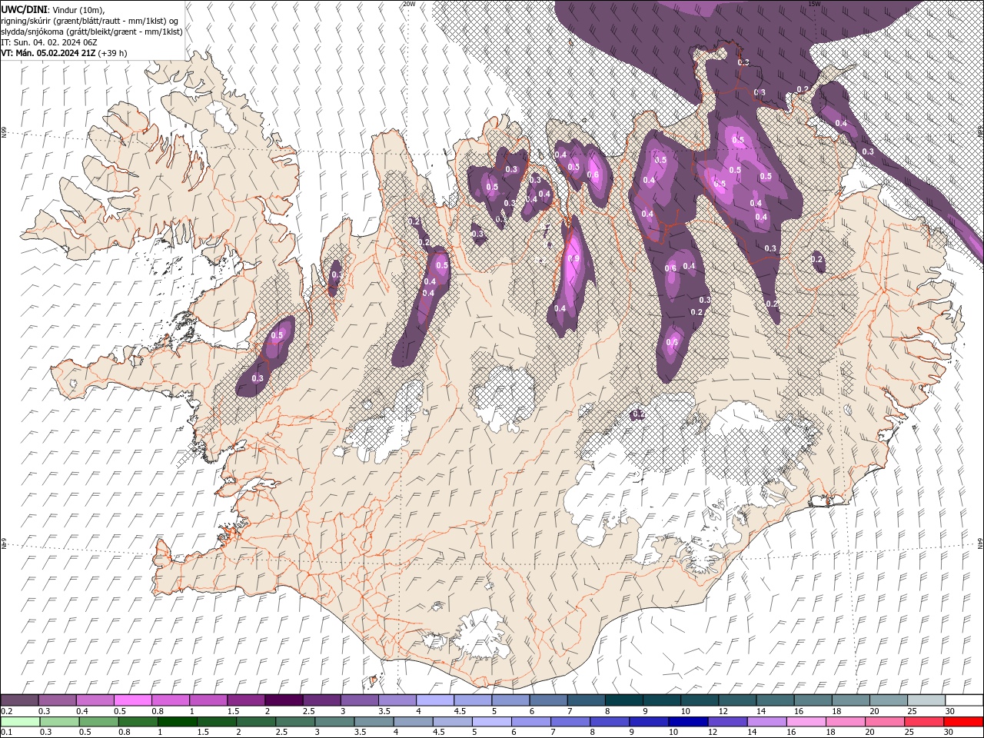Click the darkest purple 2 snow legend swatch

tap(284, 700)
